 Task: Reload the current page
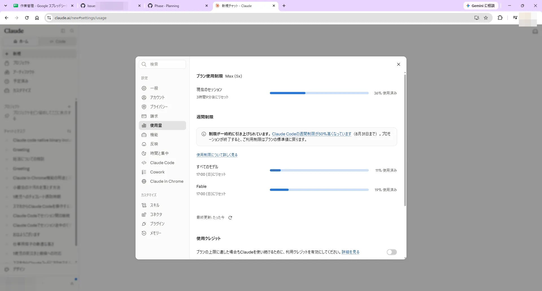pyautogui.click(x=27, y=18)
